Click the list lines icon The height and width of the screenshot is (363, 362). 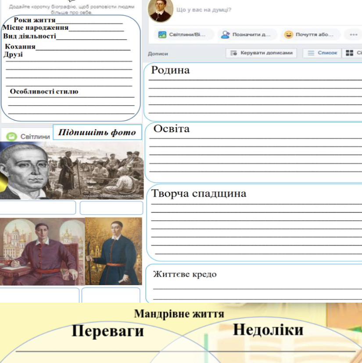pyautogui.click(x=311, y=53)
